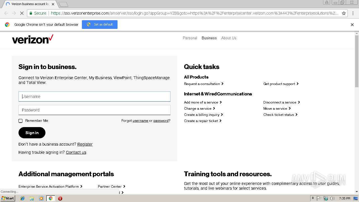Open the red Opera taskbar icon
This screenshot has width=359, height=202.
pos(60,198)
